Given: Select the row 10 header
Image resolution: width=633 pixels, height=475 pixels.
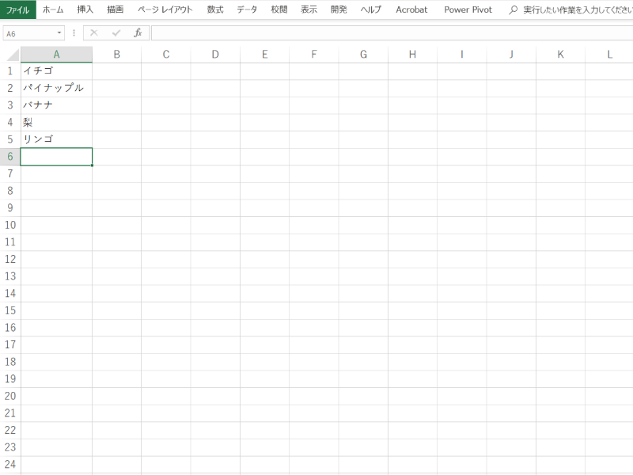Looking at the screenshot, I should pos(10,225).
